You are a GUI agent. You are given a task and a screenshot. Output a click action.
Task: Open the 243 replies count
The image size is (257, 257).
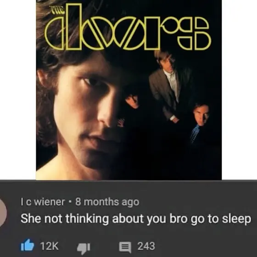146,246
